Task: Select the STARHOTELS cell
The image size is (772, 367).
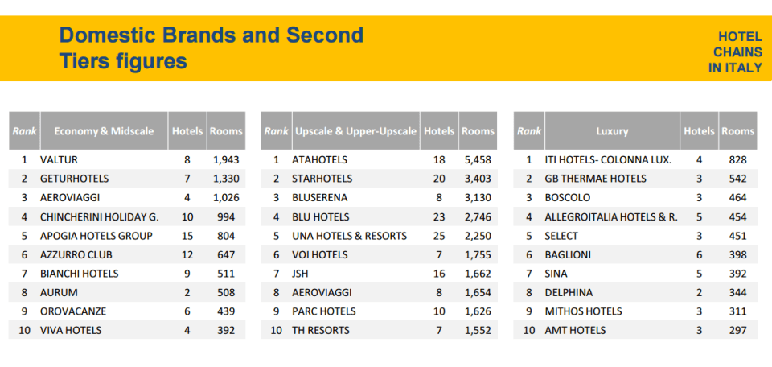Action: point(320,179)
